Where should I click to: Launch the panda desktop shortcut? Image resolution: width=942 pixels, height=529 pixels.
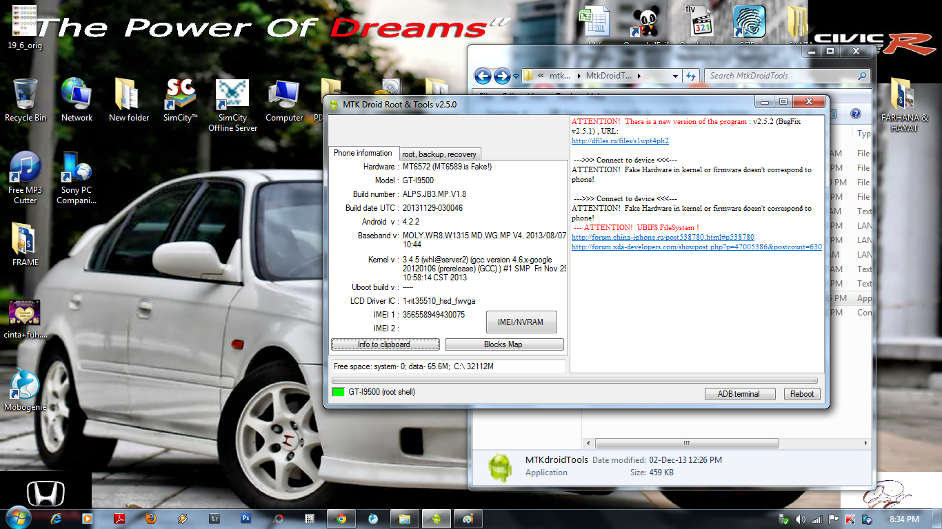coord(646,21)
